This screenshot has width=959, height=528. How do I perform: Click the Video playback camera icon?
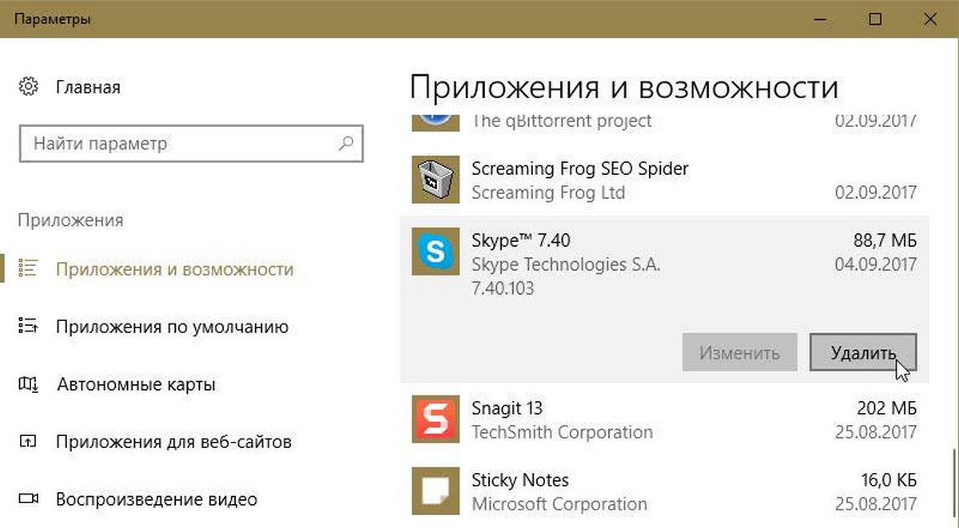click(x=28, y=499)
